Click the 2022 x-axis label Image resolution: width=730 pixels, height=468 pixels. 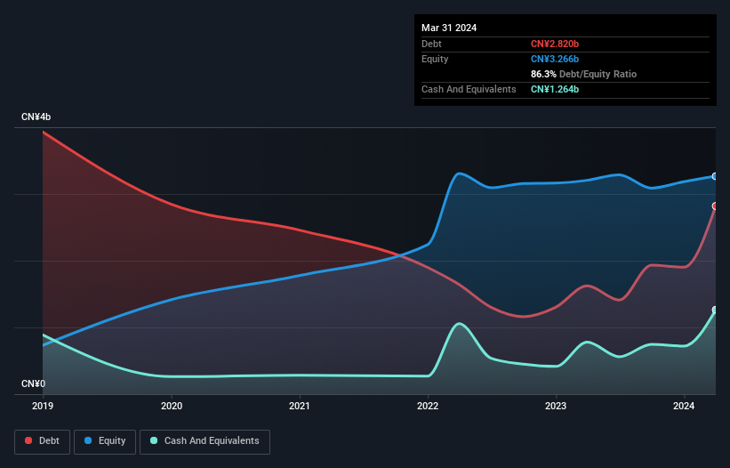pos(428,406)
